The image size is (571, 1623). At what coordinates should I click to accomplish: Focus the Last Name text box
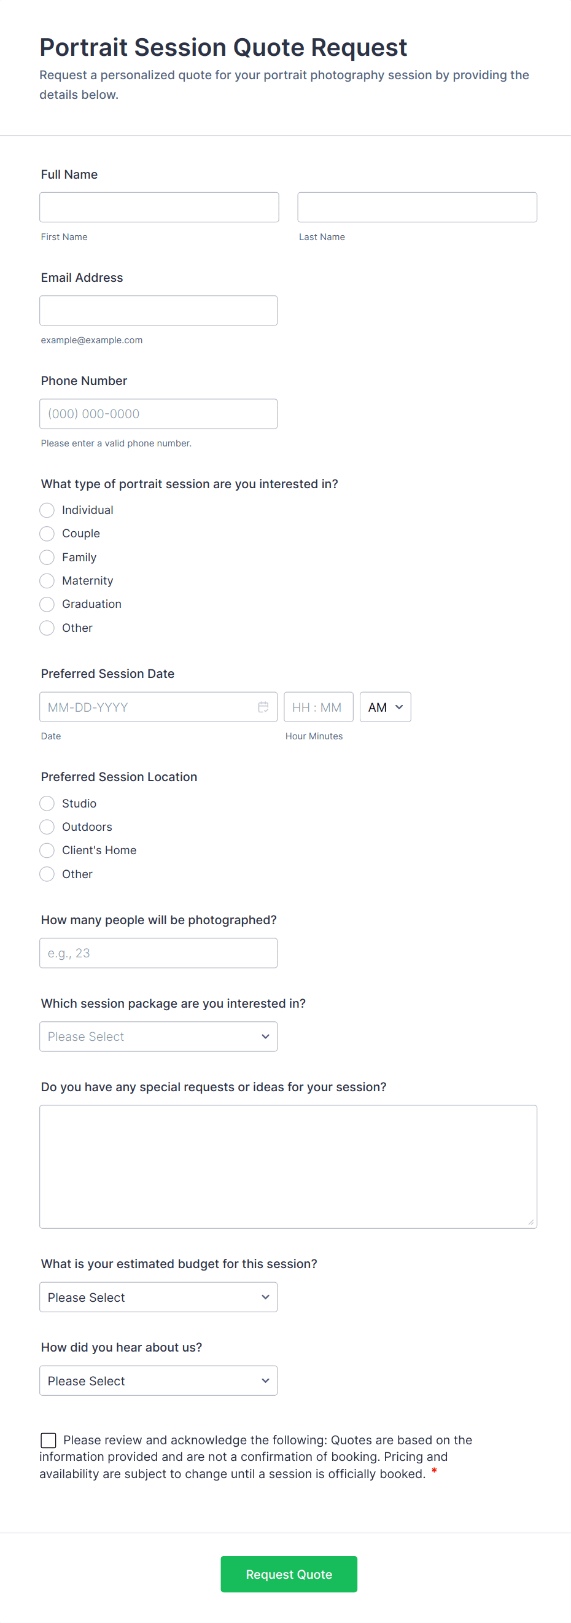[x=417, y=208]
